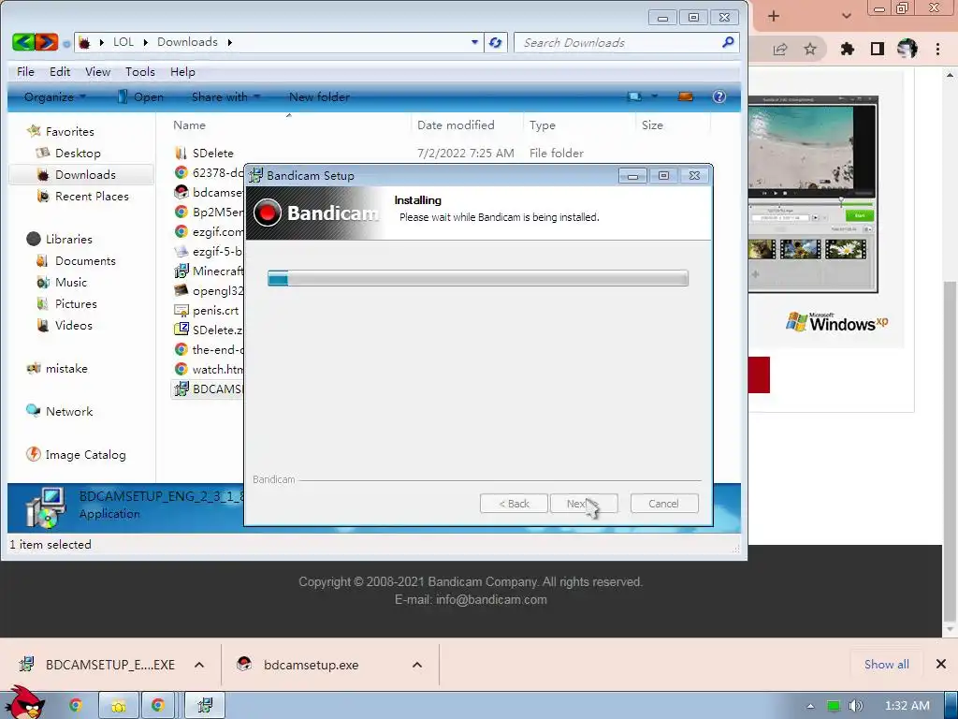The height and width of the screenshot is (719, 958).
Task: Expand the LOL breadcrumb arrow
Action: 145,42
